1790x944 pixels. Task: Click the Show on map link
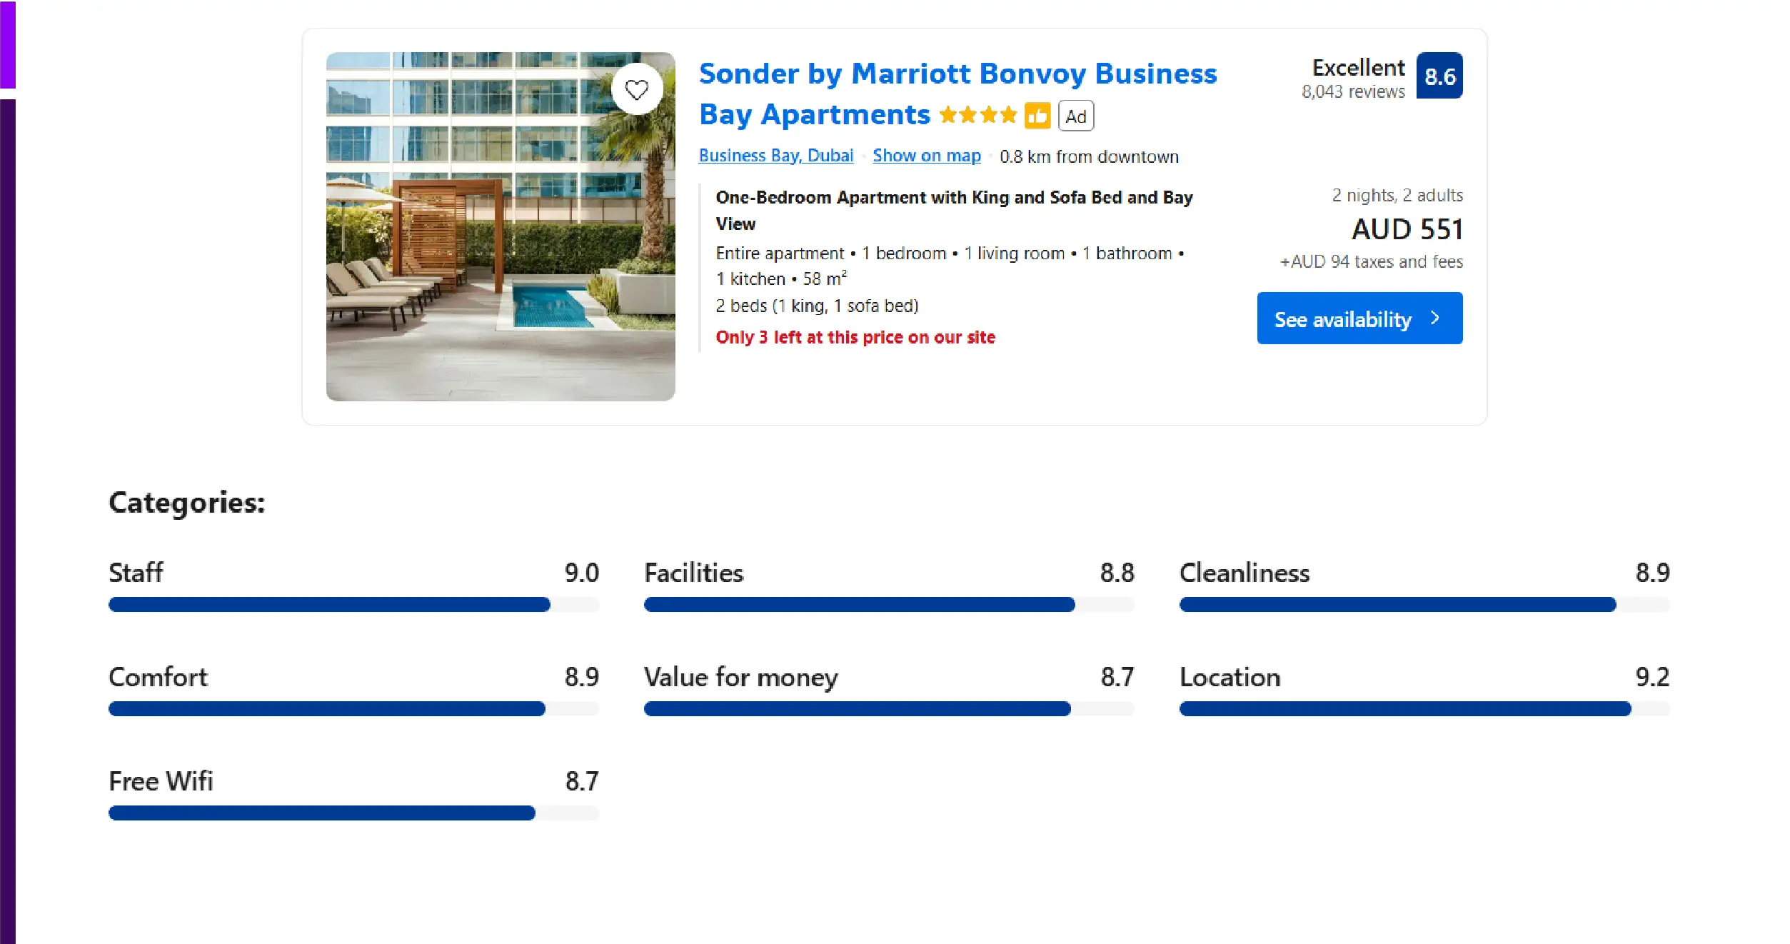(926, 156)
